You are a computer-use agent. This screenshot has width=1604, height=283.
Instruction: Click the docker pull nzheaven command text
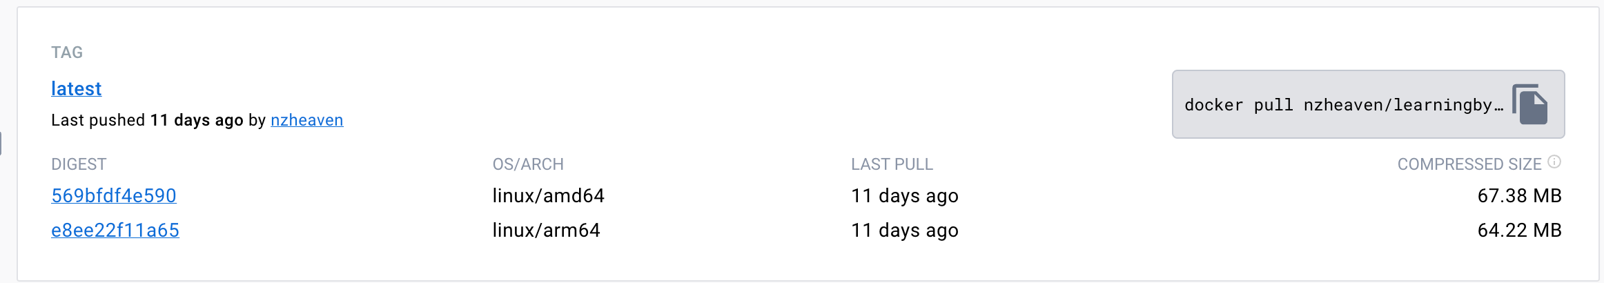point(1343,105)
